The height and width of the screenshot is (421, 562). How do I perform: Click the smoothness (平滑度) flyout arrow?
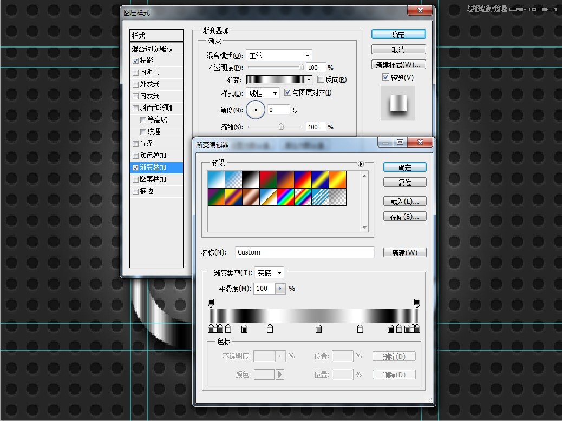coord(280,289)
